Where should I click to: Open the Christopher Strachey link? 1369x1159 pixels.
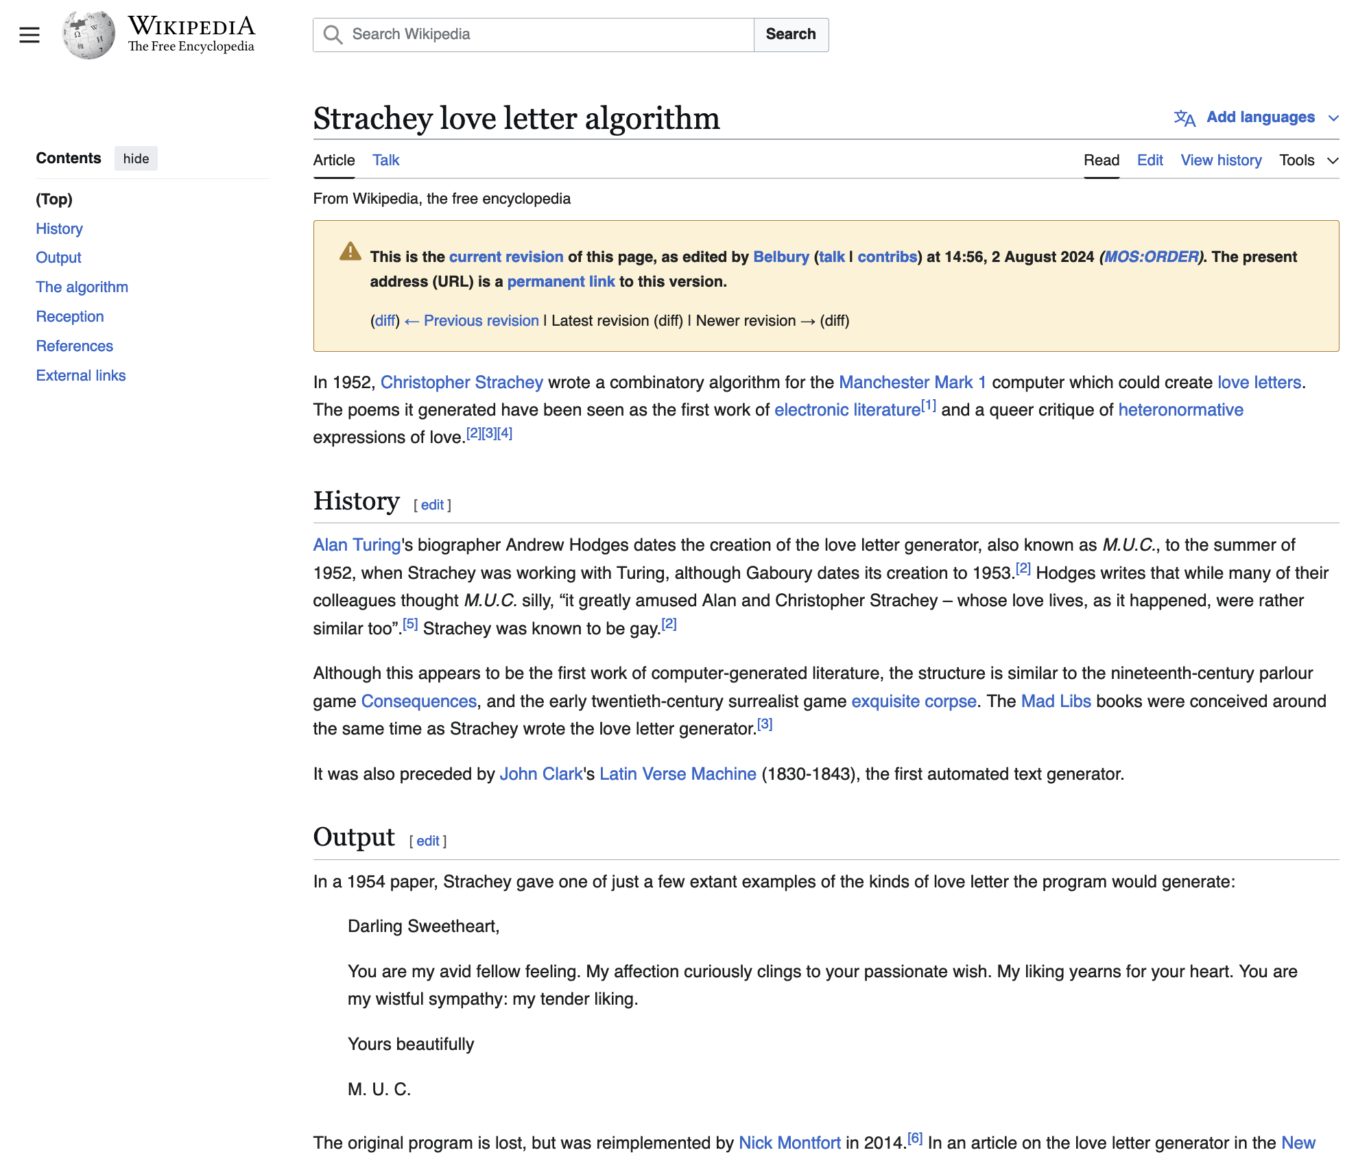pos(462,383)
